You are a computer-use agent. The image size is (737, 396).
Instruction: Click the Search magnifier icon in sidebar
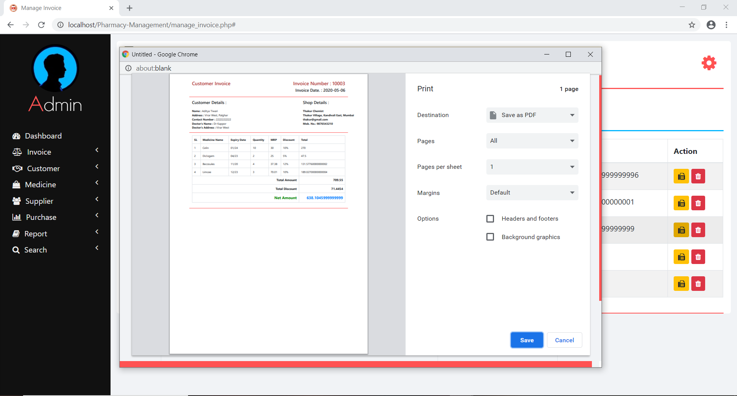[x=16, y=250]
